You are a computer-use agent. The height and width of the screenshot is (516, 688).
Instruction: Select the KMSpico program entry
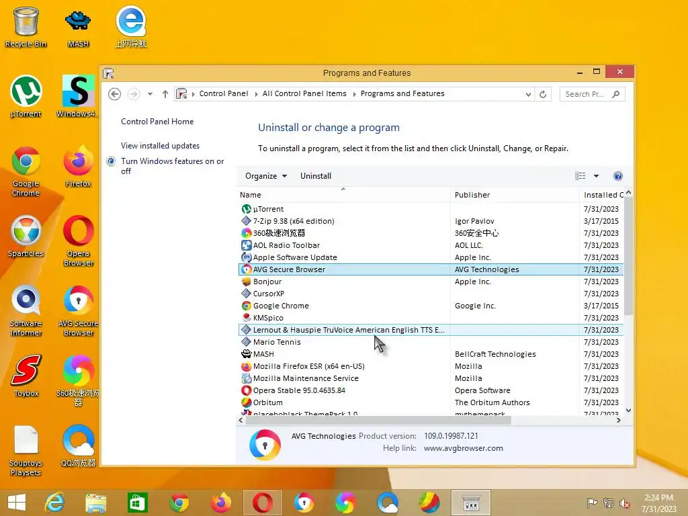click(x=430, y=318)
